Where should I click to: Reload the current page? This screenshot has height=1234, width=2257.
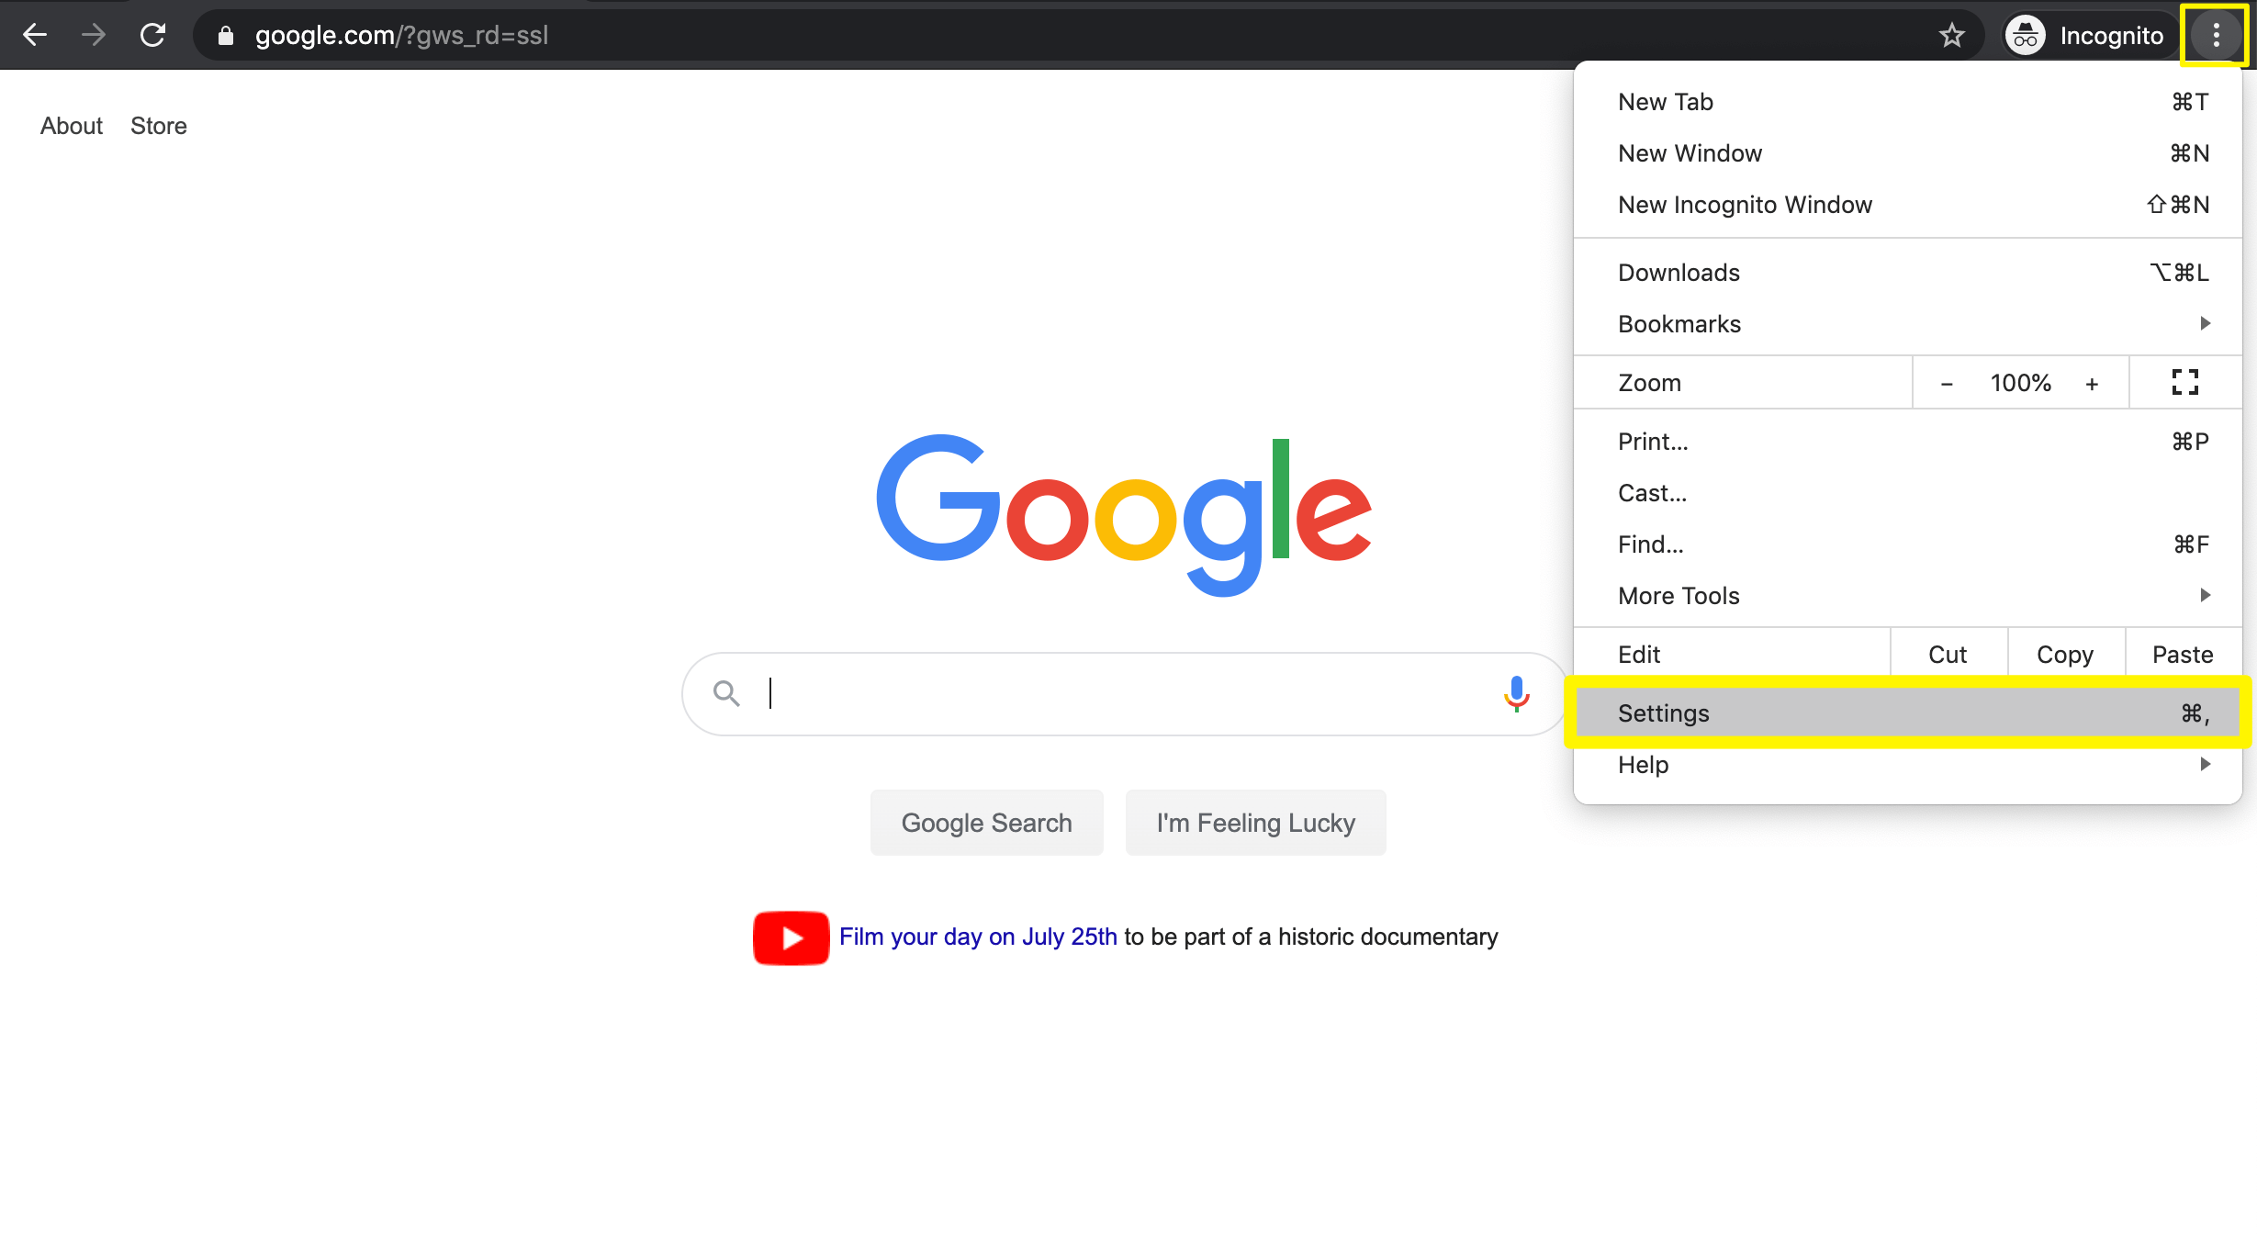click(x=152, y=35)
